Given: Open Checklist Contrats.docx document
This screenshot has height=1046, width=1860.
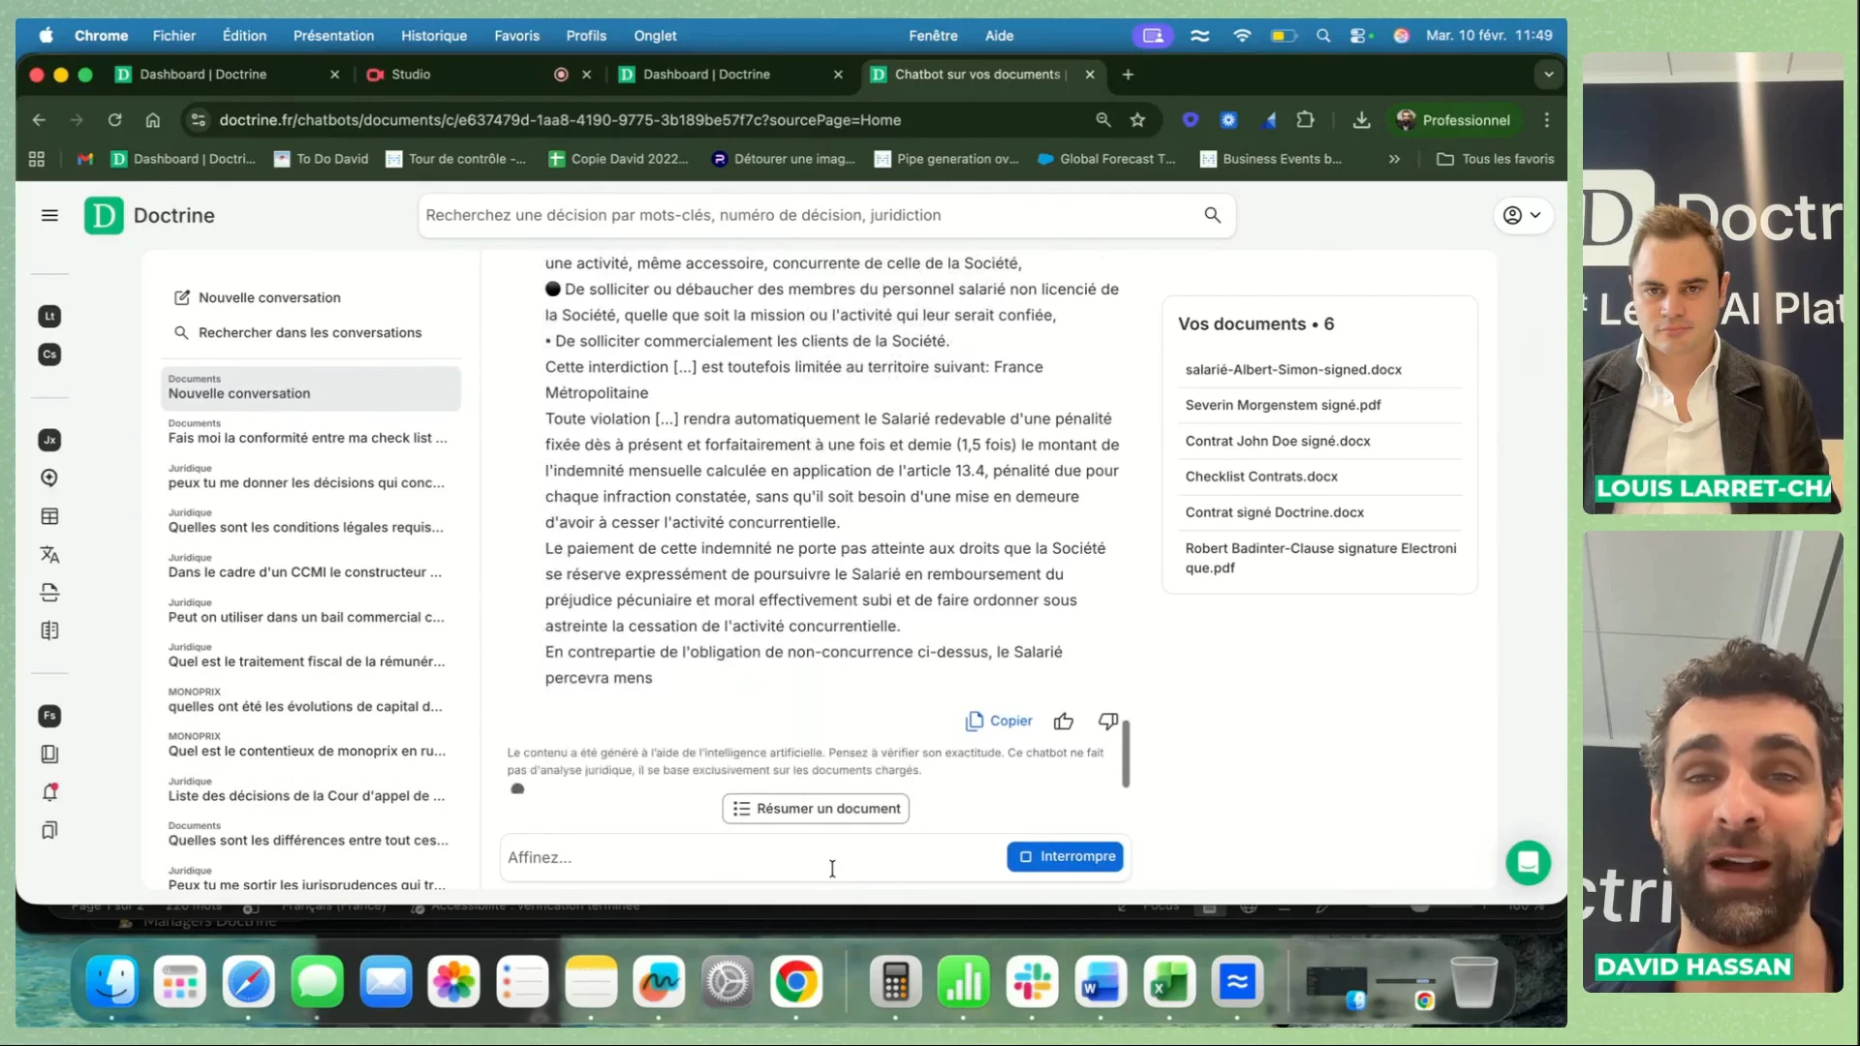Looking at the screenshot, I should point(1260,477).
